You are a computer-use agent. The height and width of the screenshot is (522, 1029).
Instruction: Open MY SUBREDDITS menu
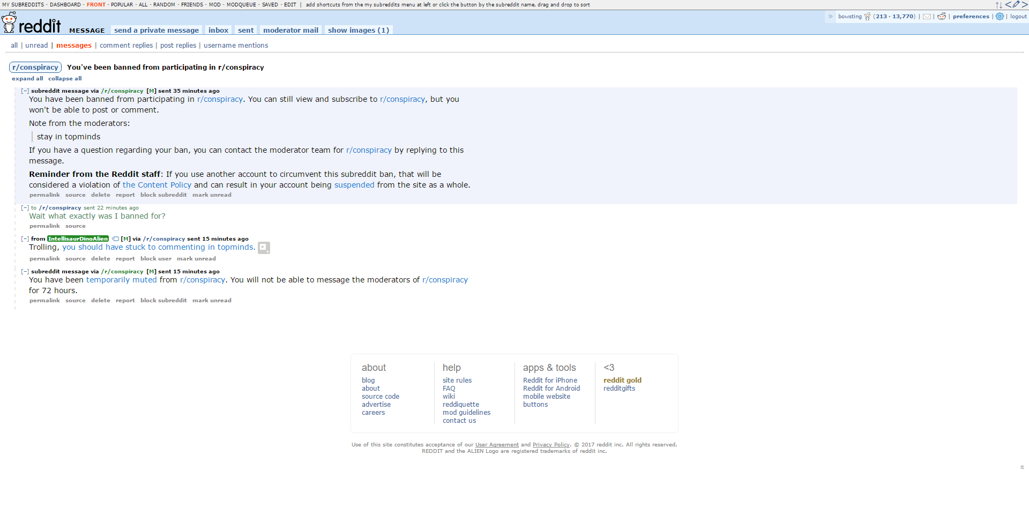[23, 5]
